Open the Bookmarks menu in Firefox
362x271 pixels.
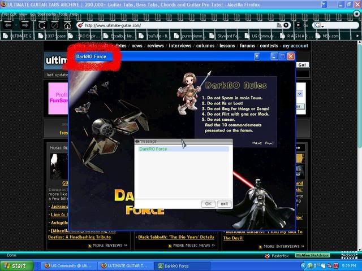tap(46, 14)
